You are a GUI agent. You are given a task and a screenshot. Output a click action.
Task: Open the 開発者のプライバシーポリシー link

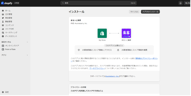point(146,58)
